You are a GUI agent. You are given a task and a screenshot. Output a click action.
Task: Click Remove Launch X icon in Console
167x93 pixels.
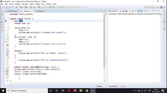coord(123,11)
